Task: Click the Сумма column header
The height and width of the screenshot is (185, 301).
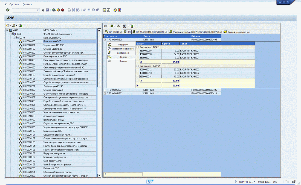Action: coord(170,43)
